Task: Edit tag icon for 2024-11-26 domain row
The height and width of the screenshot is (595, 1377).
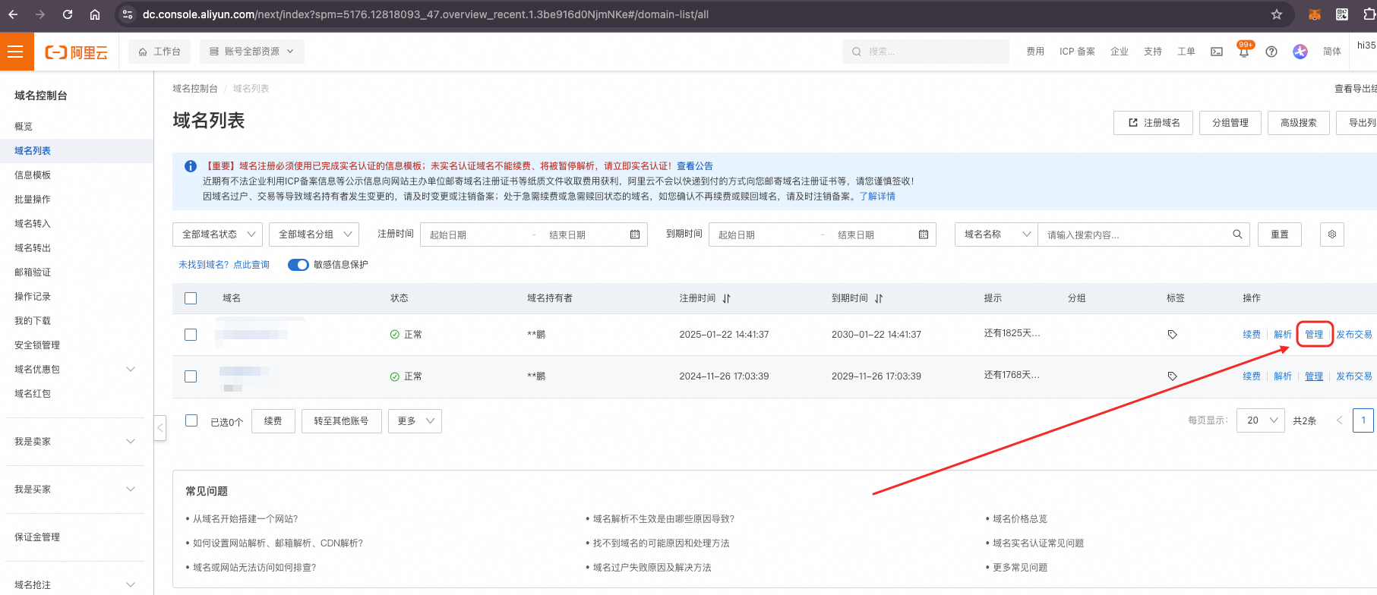Action: pos(1173,376)
